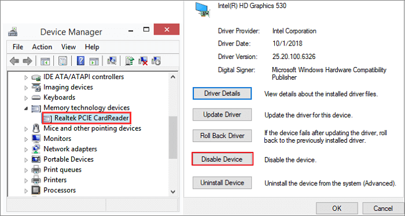
Task: Click the Printers category icon
Action: 36,180
